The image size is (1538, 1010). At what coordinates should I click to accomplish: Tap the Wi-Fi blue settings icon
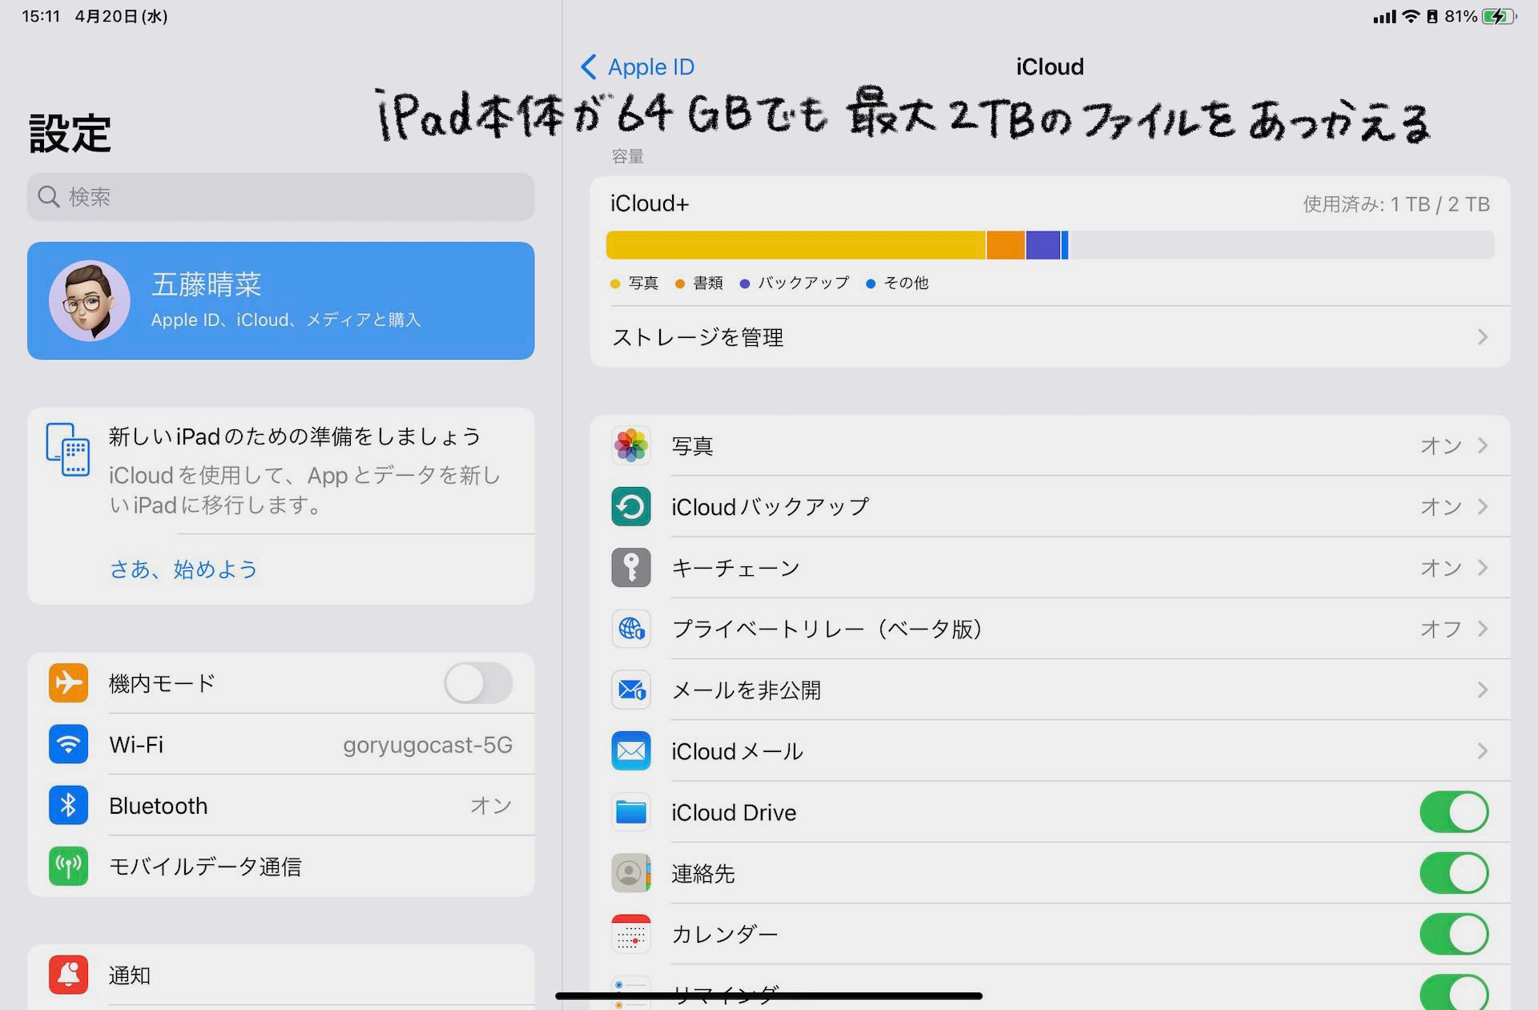click(x=68, y=744)
